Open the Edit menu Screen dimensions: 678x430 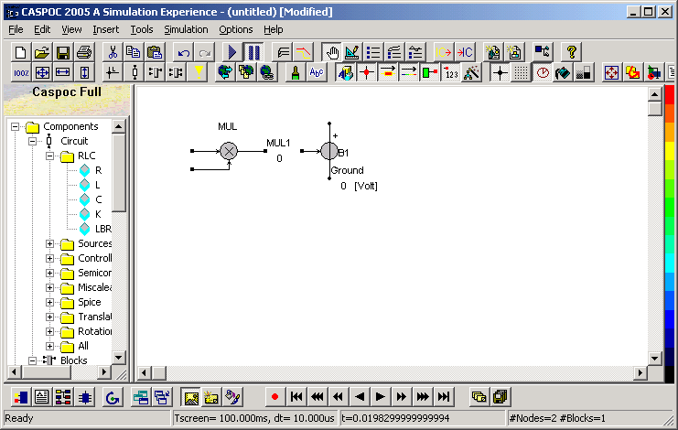pos(42,29)
